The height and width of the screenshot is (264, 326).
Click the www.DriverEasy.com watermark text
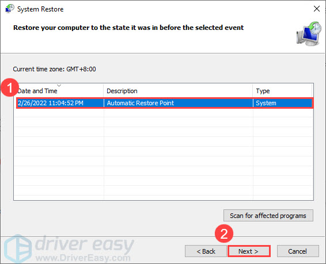[83, 258]
